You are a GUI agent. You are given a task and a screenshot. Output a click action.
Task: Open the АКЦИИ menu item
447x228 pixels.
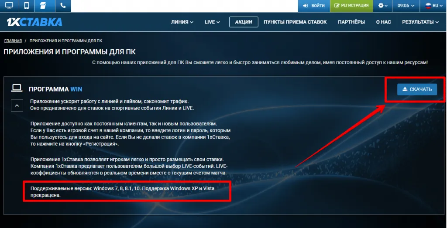point(244,22)
